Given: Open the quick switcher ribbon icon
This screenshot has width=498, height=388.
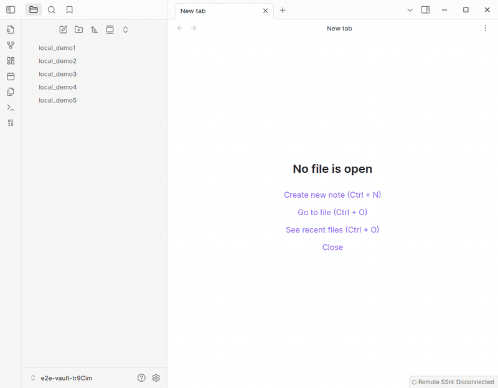Looking at the screenshot, I should pos(11,29).
